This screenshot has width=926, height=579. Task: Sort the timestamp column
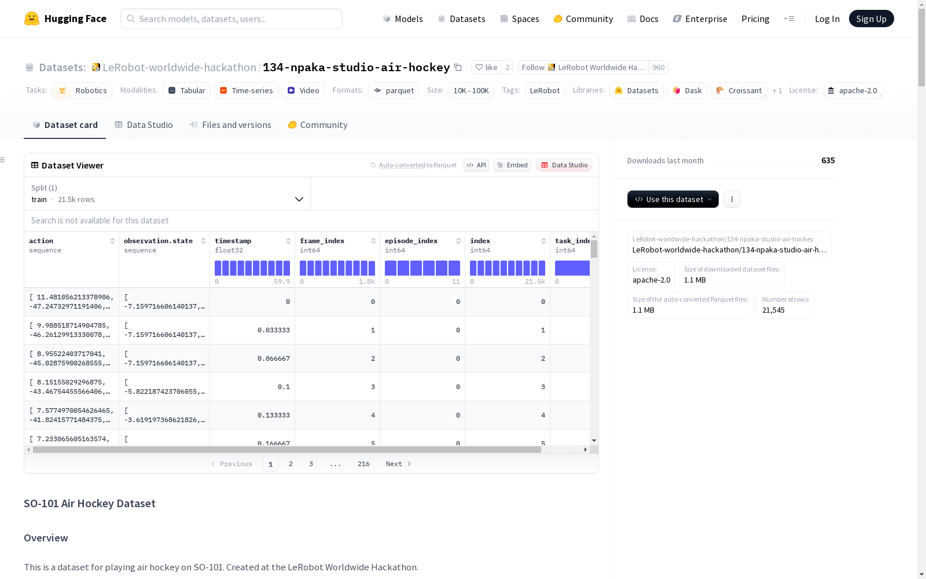(288, 241)
